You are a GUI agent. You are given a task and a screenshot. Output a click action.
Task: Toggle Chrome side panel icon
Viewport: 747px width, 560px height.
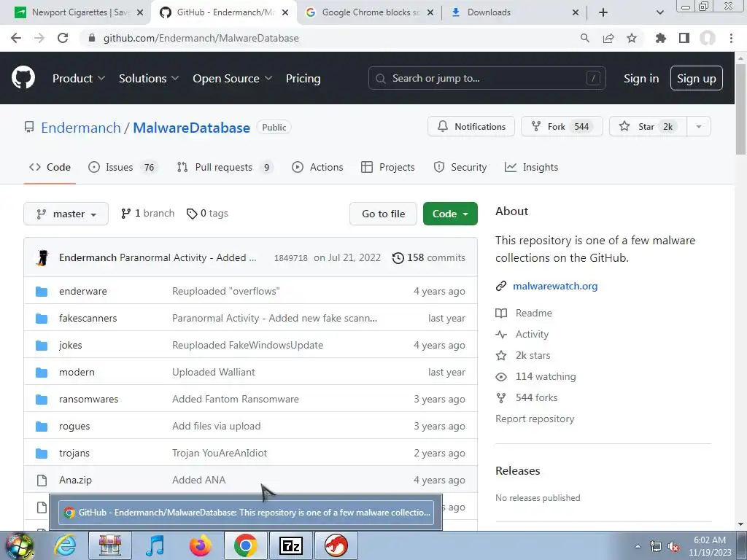(684, 38)
